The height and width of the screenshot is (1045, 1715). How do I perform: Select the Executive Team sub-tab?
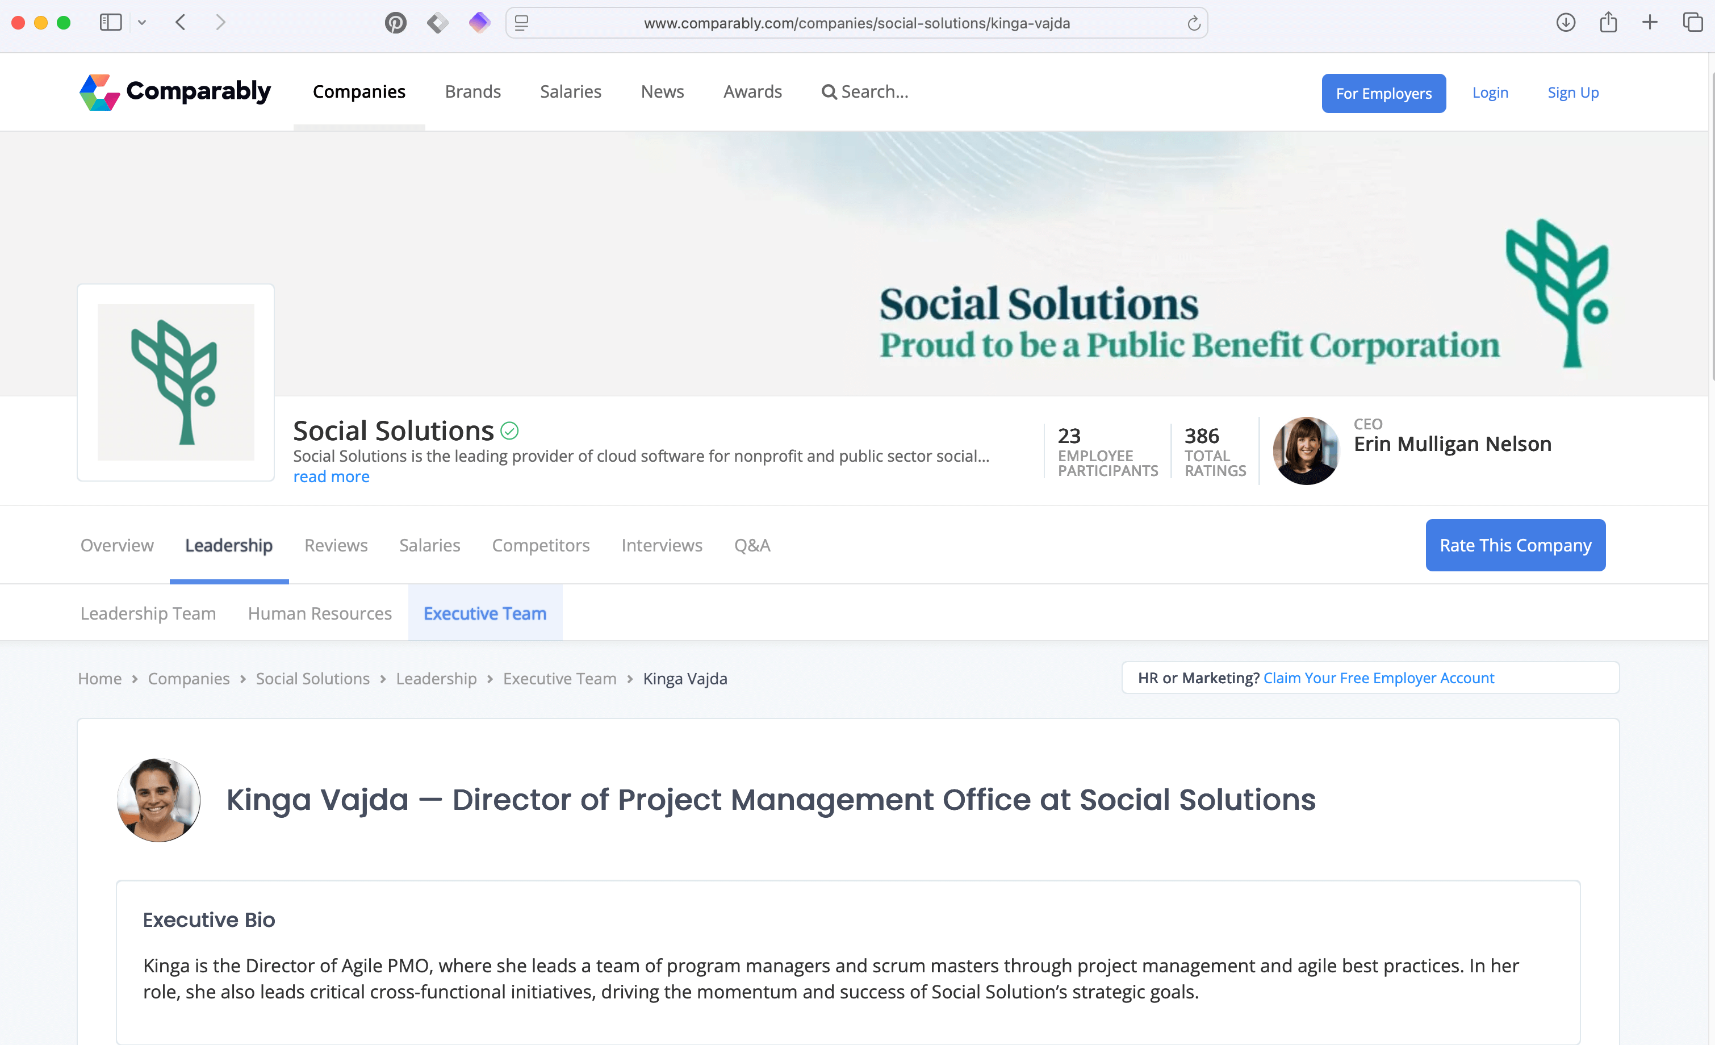(485, 613)
